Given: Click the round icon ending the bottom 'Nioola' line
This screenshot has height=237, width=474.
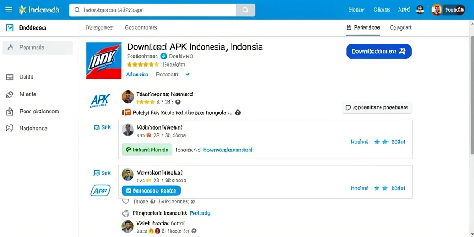Looking at the screenshot, I should pyautogui.click(x=194, y=231).
